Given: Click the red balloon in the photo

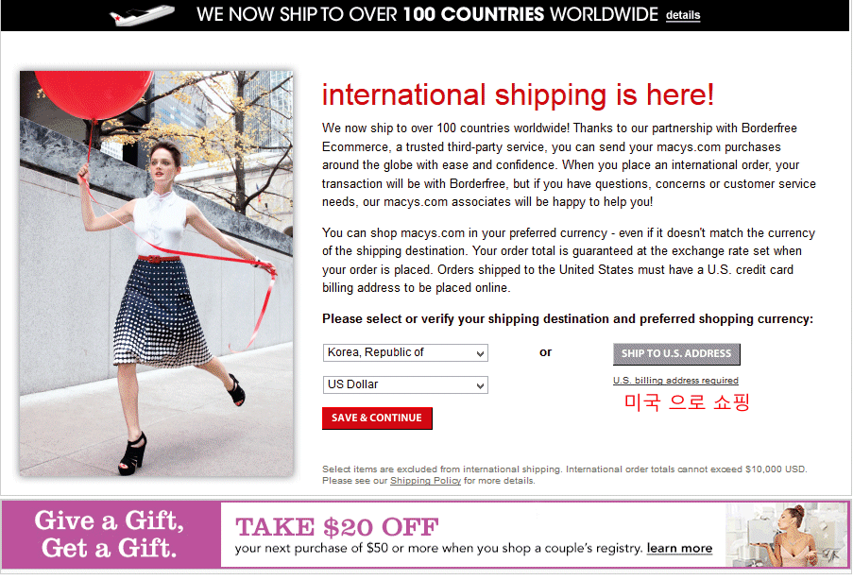Looking at the screenshot, I should coord(94,94).
